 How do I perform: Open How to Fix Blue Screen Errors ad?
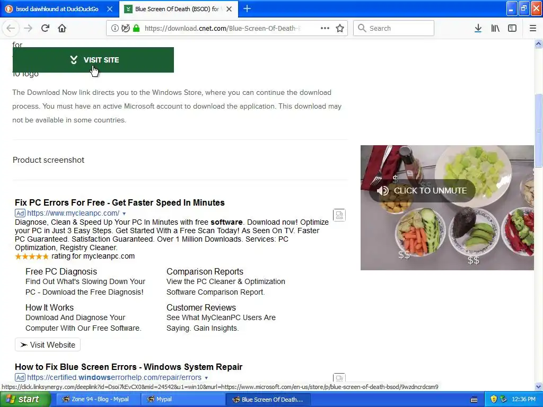pyautogui.click(x=128, y=367)
